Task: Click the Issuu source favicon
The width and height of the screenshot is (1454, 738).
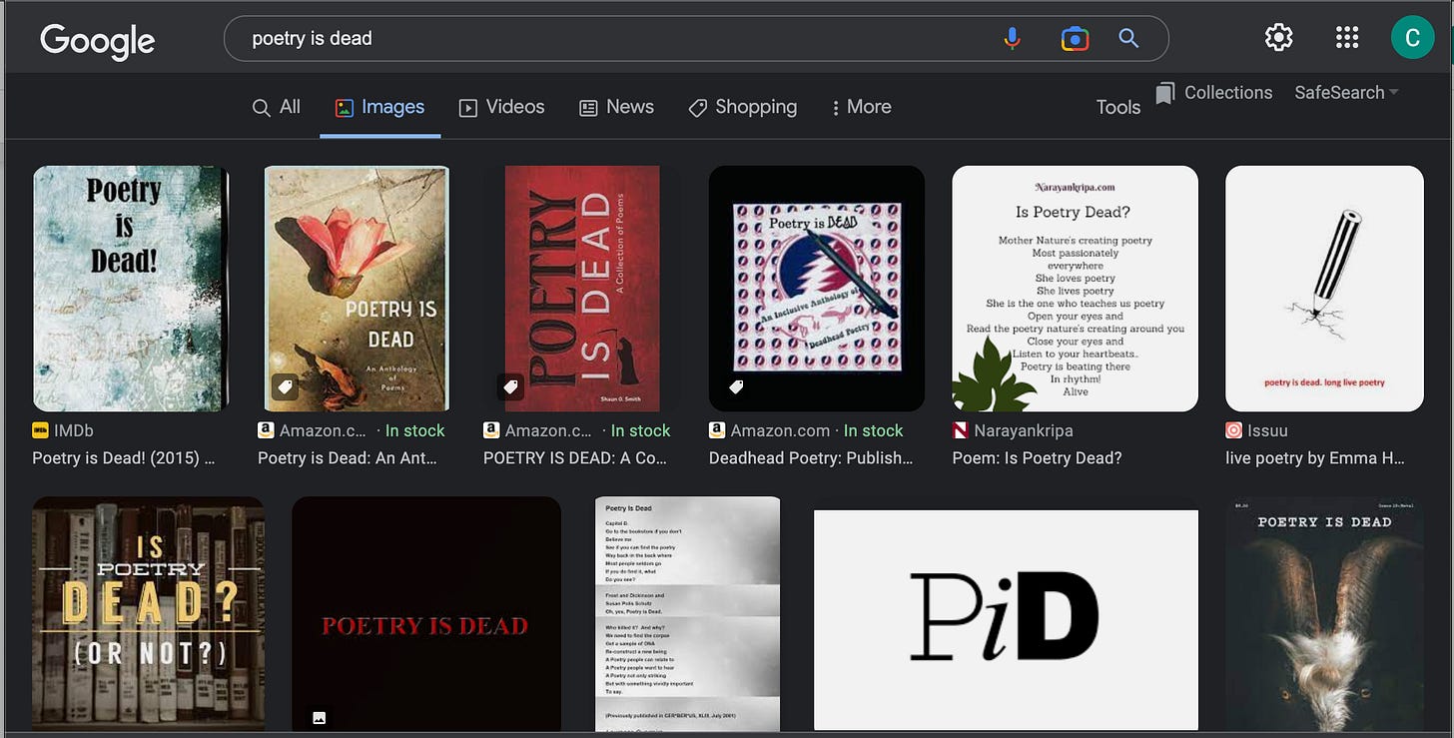Action: tap(1234, 430)
